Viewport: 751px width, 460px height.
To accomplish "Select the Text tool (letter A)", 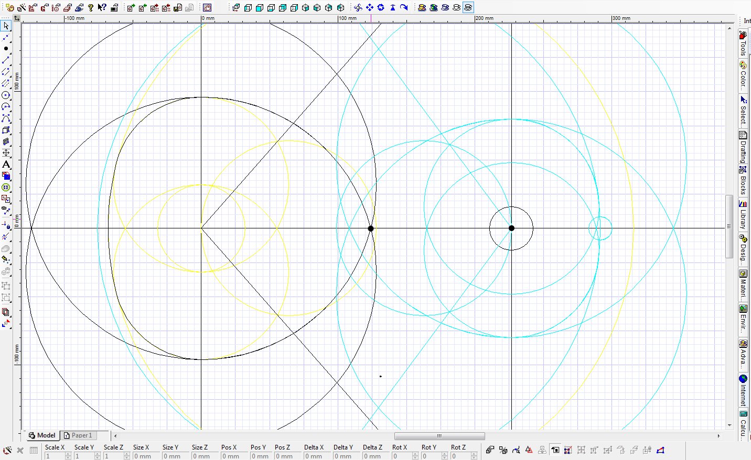I will pos(6,165).
